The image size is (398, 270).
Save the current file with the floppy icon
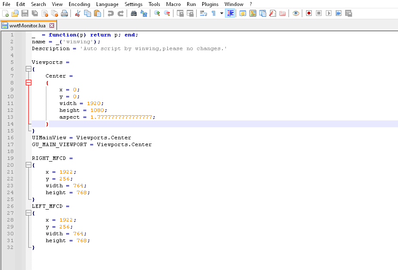point(25,13)
